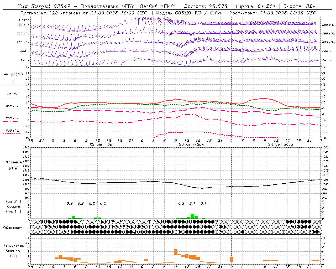Image resolution: width=336 pixels, height=269 pixels.
Task: Select the Облачность cloud cover label
Action: [x=13, y=228]
